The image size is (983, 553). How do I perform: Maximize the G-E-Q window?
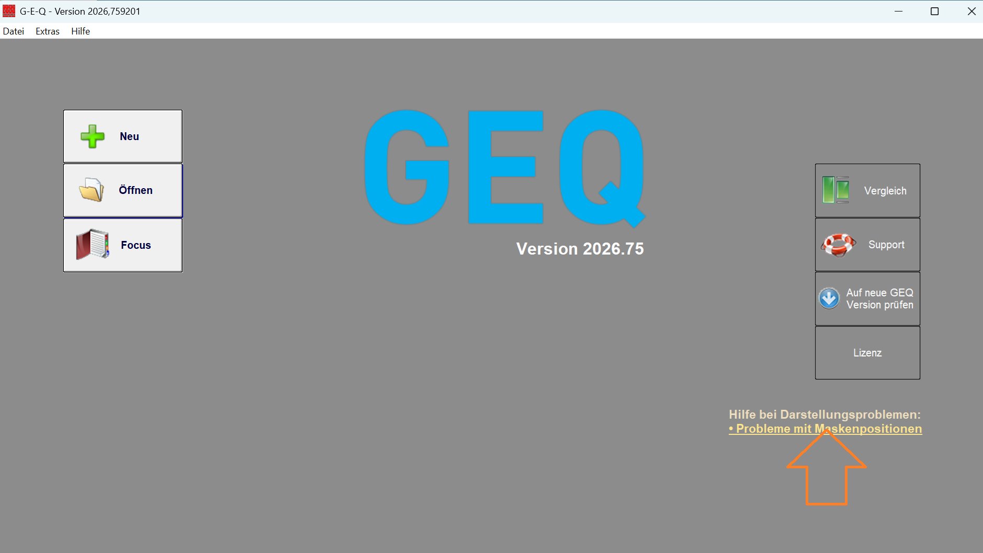click(934, 11)
